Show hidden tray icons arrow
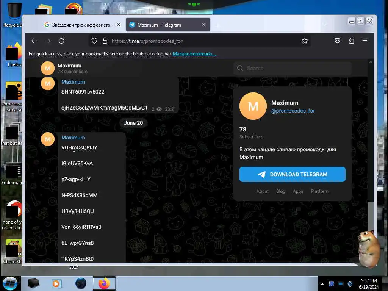The width and height of the screenshot is (388, 291). tap(322, 284)
